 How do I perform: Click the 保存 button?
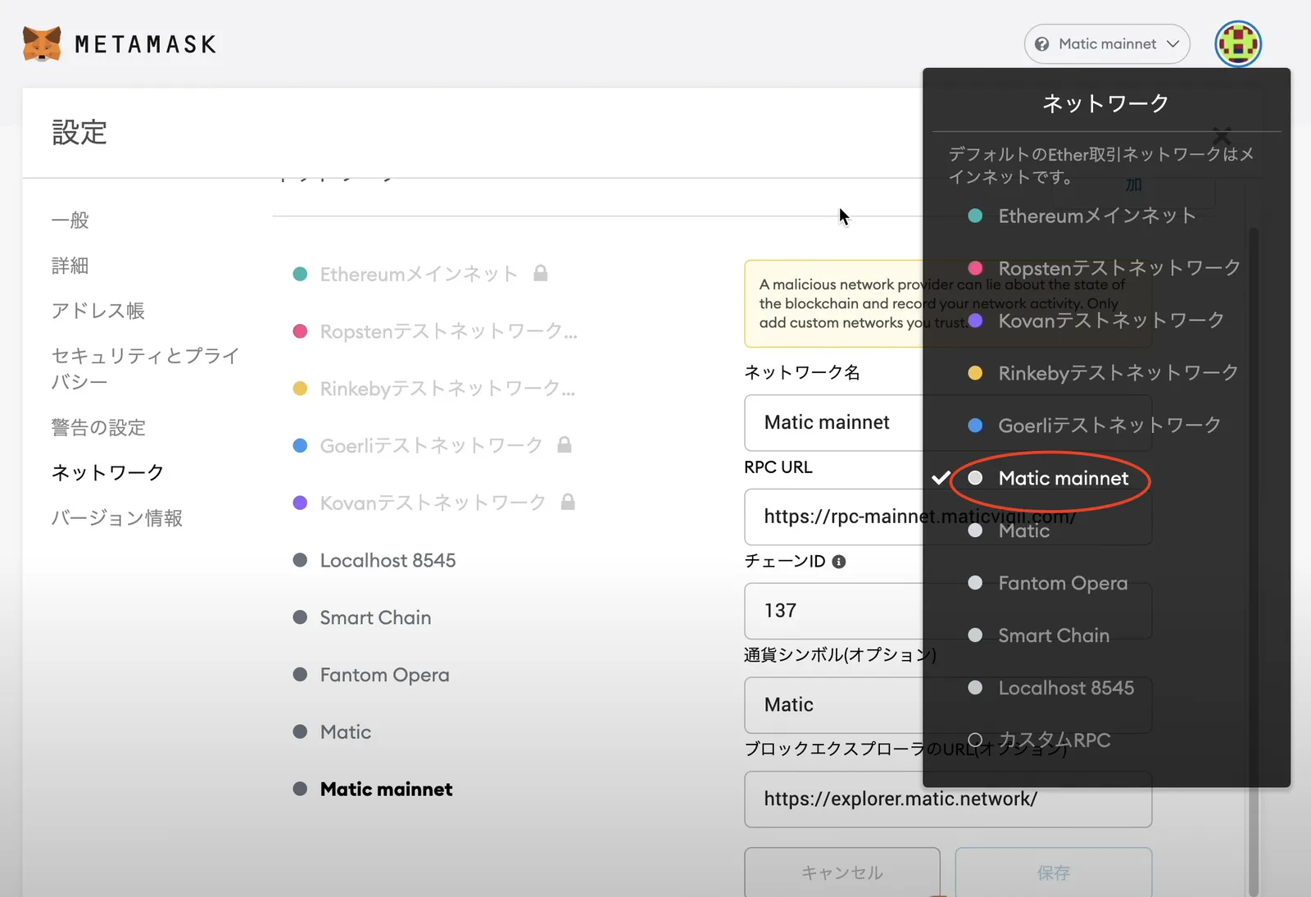point(1054,872)
